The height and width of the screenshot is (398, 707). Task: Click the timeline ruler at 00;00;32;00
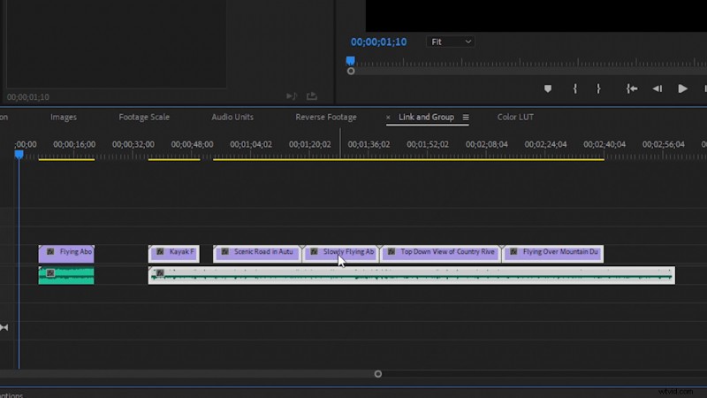coord(133,144)
